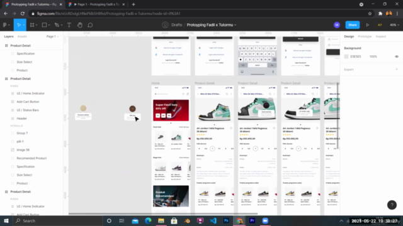Open Photoshop from taskbar

(x=226, y=220)
